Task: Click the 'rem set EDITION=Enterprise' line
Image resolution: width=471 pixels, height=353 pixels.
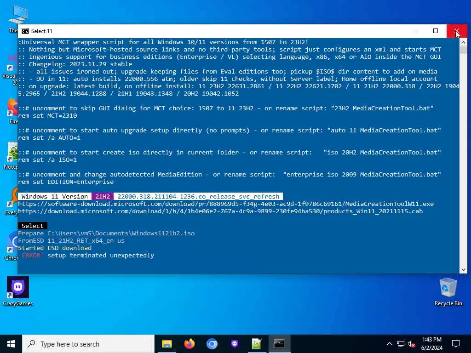Action: pyautogui.click(x=66, y=182)
